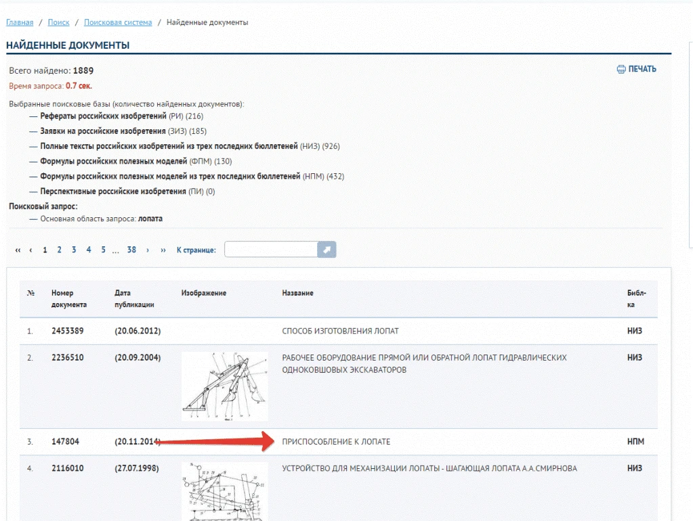The height and width of the screenshot is (521, 693).
Task: Click total found count 1889
Action: tap(83, 70)
